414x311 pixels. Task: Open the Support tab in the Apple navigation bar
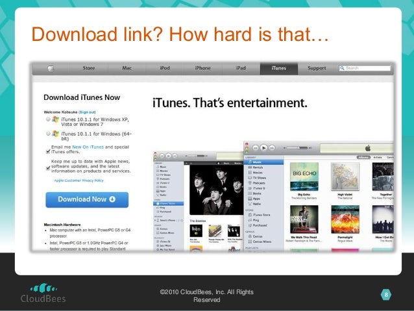(317, 68)
